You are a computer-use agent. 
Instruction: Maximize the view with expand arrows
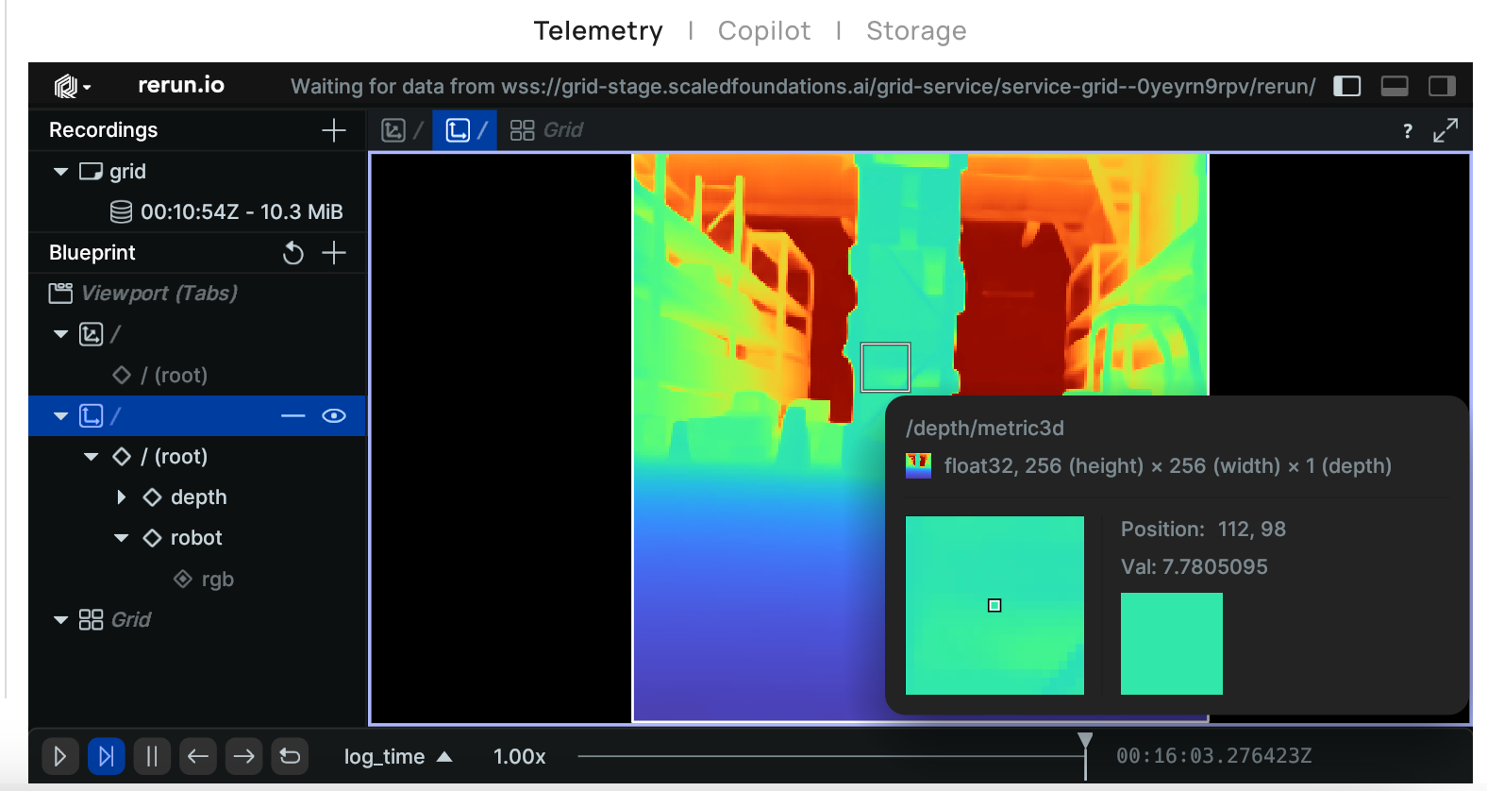pyautogui.click(x=1445, y=130)
